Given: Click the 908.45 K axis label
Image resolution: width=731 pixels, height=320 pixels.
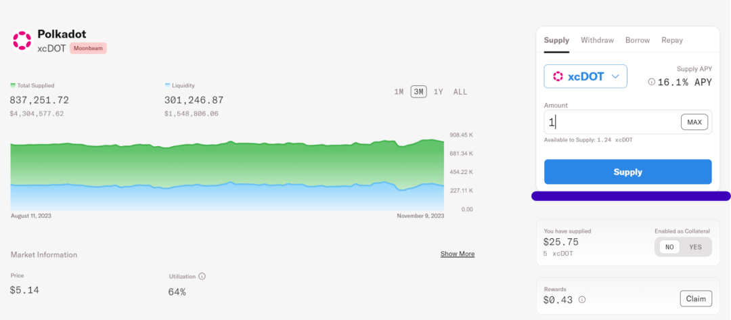Looking at the screenshot, I should (x=461, y=135).
